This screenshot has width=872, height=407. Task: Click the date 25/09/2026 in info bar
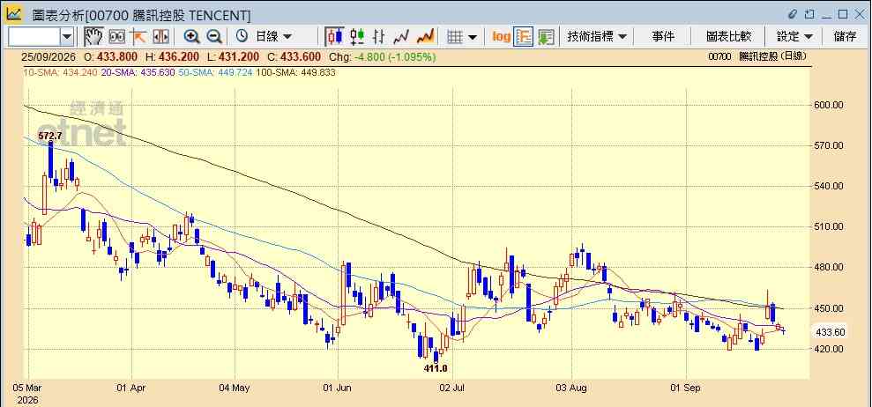tap(49, 57)
